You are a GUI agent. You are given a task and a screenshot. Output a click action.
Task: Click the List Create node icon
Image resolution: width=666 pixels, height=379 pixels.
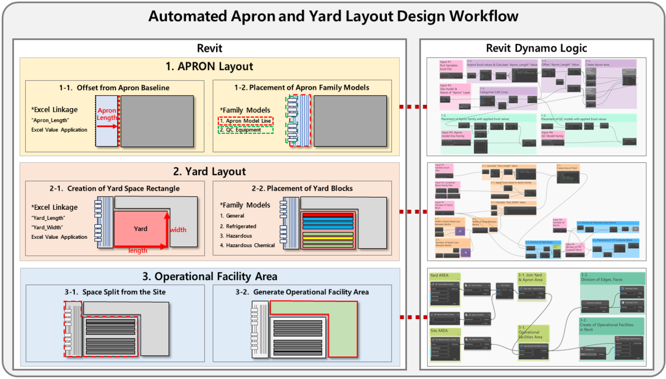(499, 285)
